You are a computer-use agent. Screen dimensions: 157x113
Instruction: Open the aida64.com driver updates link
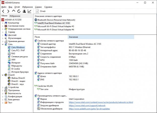(x=89, y=108)
